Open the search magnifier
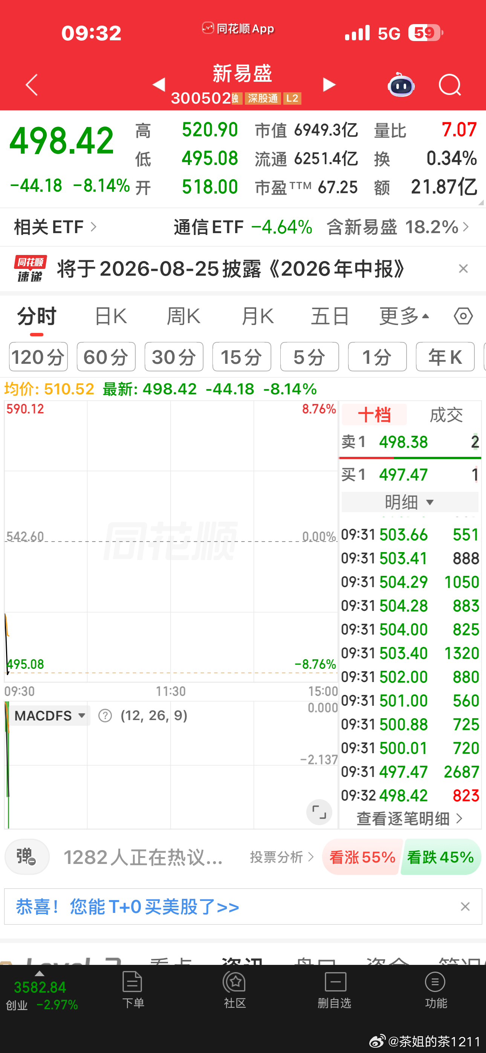486x1053 pixels. pyautogui.click(x=449, y=85)
